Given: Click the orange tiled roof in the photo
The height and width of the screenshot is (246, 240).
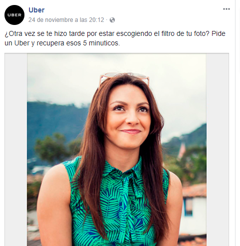Looking at the screenshot, I should tap(194, 190).
